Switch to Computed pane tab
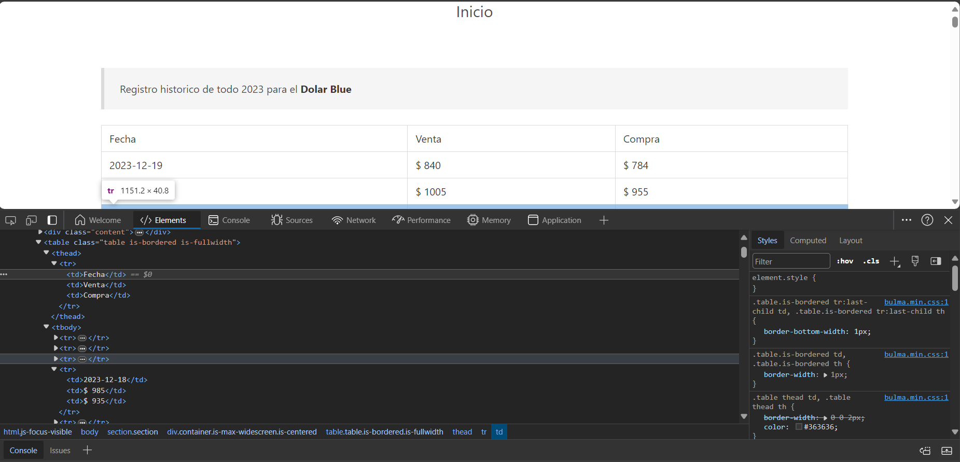 [x=808, y=241]
